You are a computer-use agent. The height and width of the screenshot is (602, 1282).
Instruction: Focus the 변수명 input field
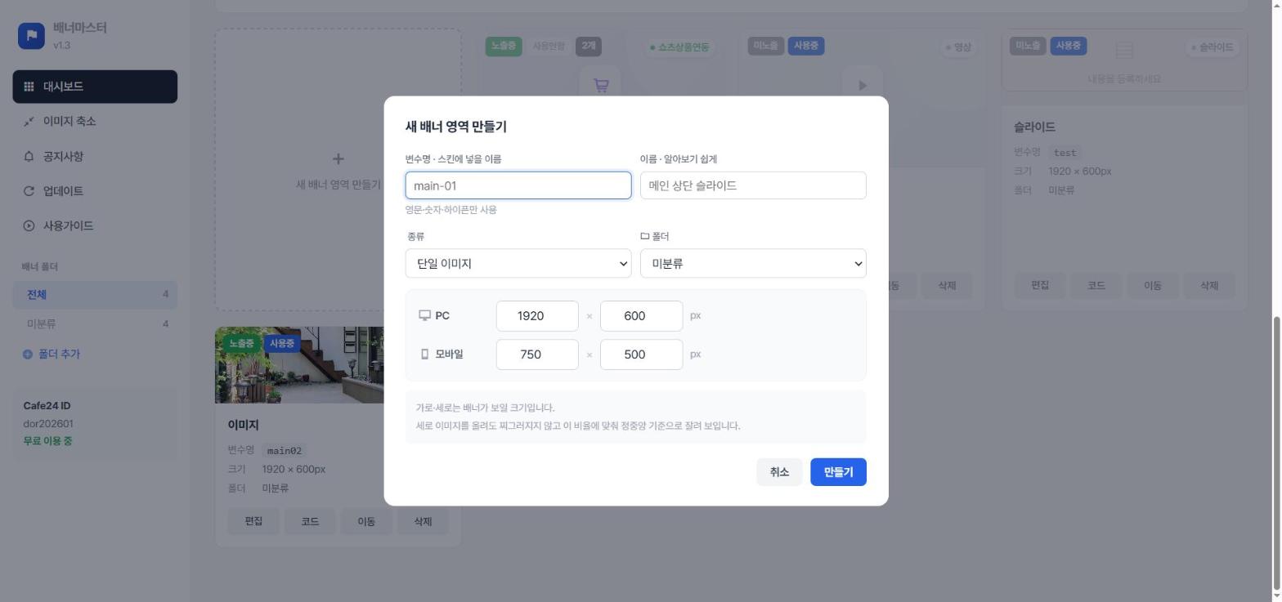[518, 185]
